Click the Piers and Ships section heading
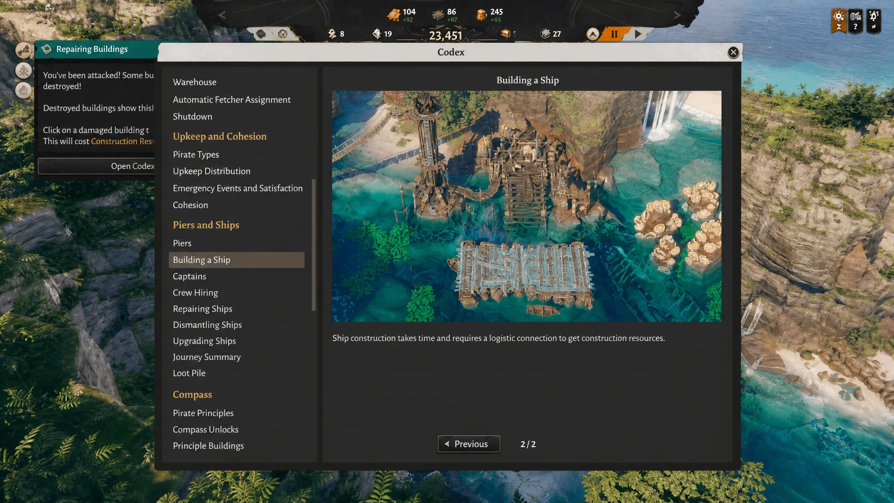Screen dimensions: 894x503 pos(206,225)
